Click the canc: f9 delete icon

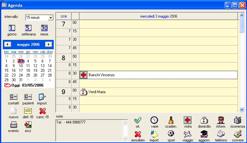(x=43, y=111)
